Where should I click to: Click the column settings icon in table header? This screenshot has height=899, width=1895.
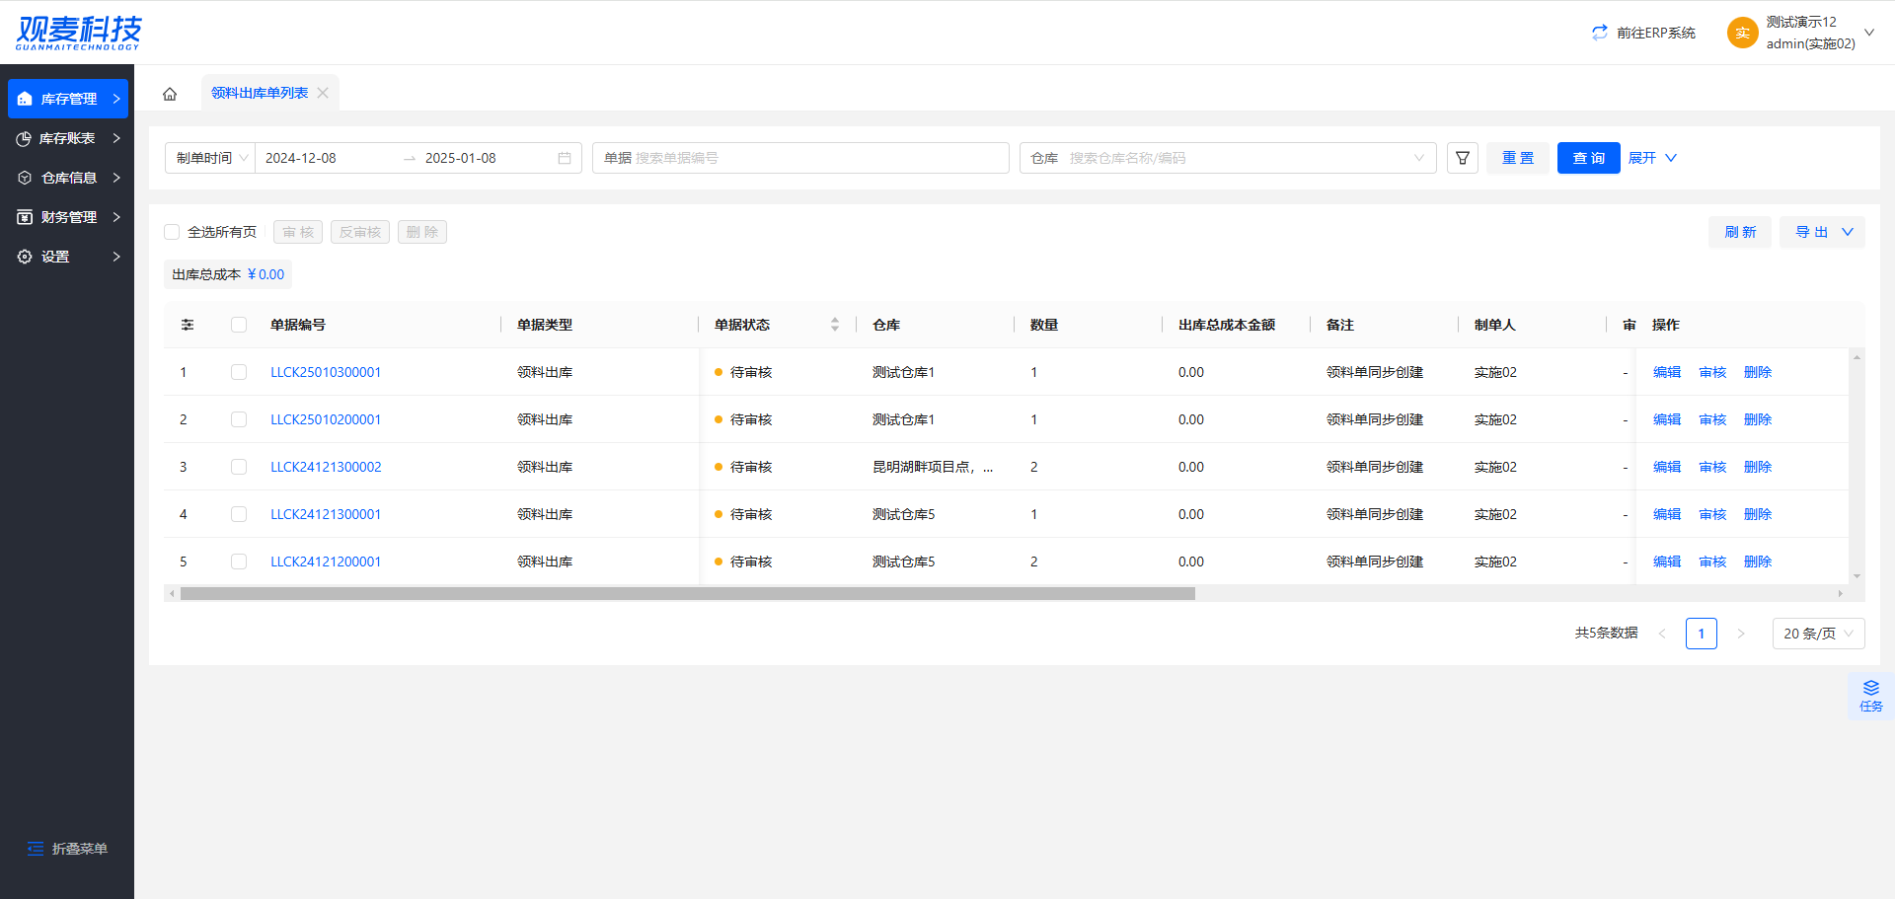pos(188,325)
